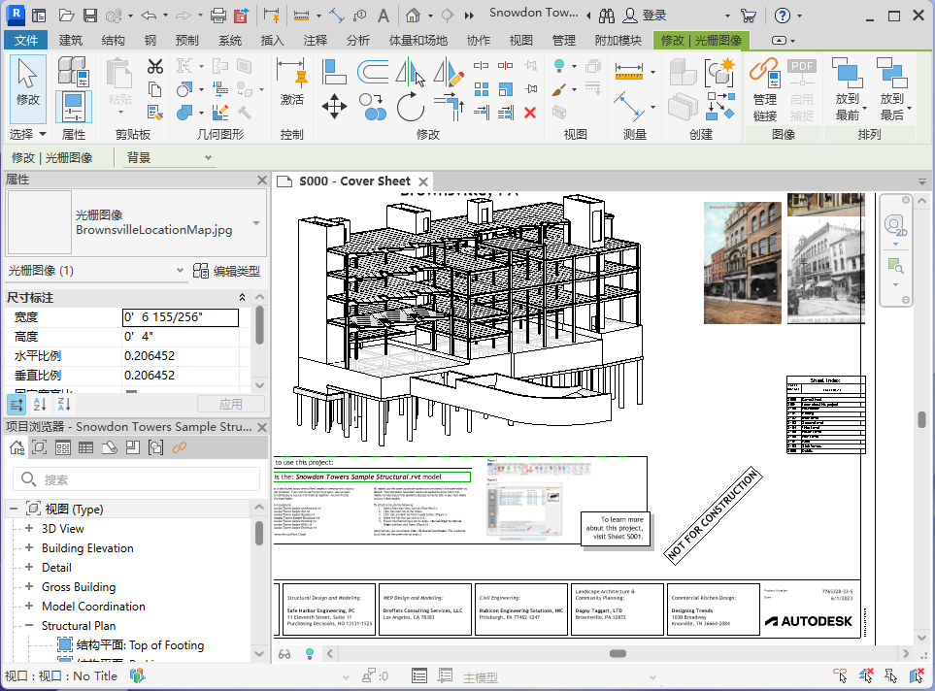Image resolution: width=935 pixels, height=691 pixels.
Task: Close the S000 - Cover Sheet tab
Action: (421, 181)
